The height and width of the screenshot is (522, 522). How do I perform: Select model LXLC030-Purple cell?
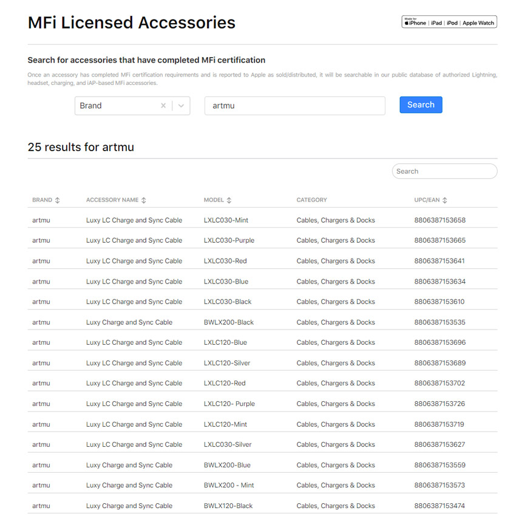coord(229,240)
